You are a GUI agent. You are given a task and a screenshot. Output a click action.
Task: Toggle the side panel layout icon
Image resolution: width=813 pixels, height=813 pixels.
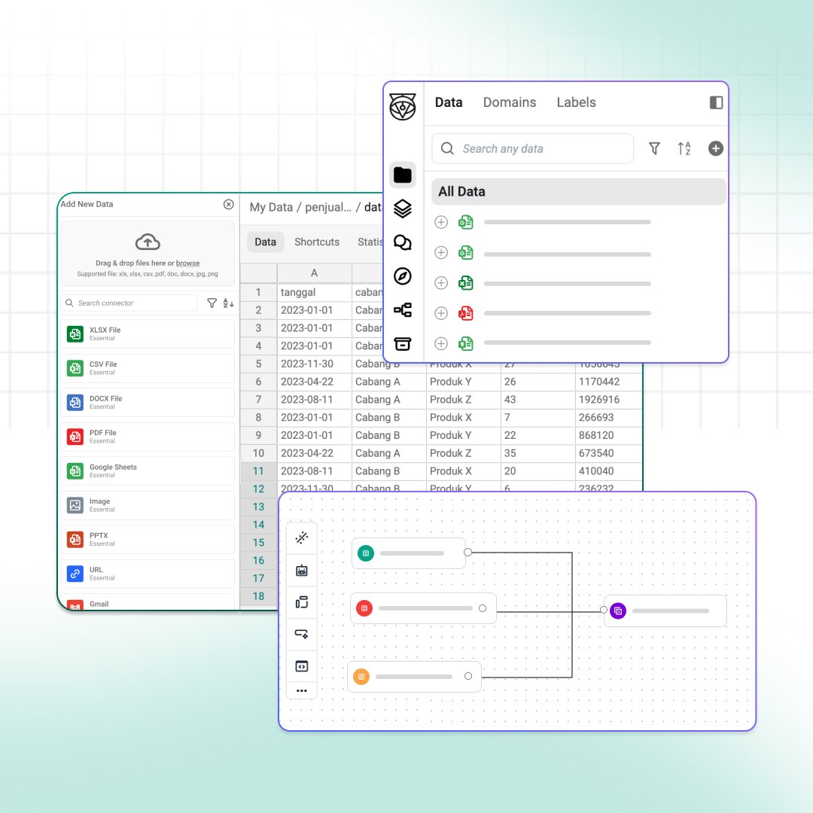(716, 102)
